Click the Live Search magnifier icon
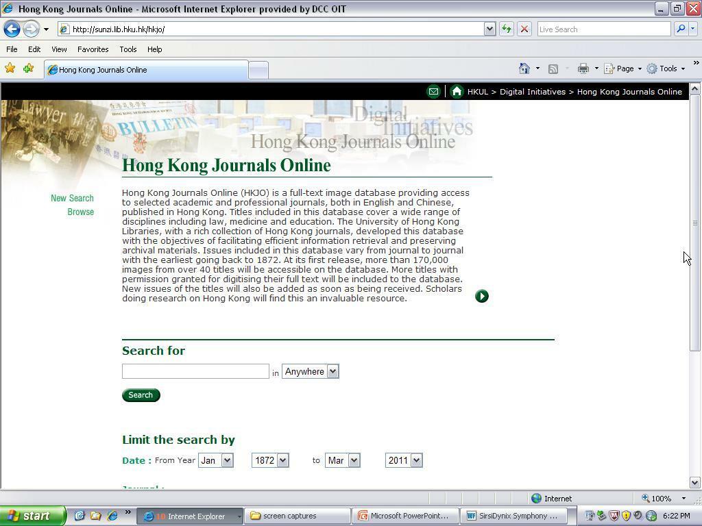Screen dimensions: 702x526 (x=681, y=29)
